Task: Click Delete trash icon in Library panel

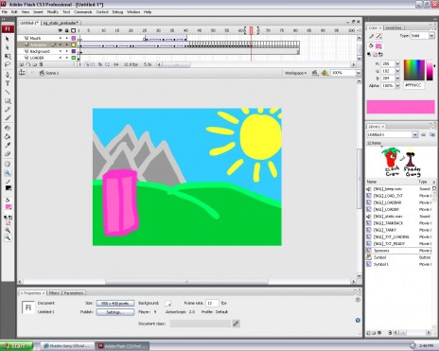Action: pos(390,333)
